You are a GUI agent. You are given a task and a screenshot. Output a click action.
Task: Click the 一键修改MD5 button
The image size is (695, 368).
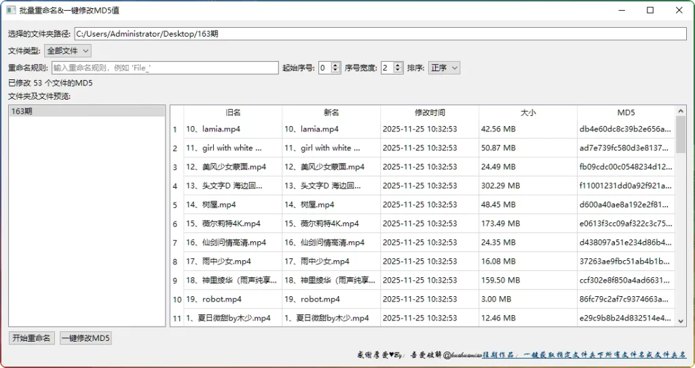pyautogui.click(x=86, y=338)
